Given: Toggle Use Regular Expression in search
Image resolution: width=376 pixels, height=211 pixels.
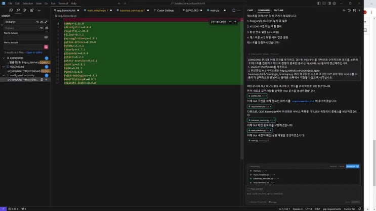Looking at the screenshot, I should [46, 22].
